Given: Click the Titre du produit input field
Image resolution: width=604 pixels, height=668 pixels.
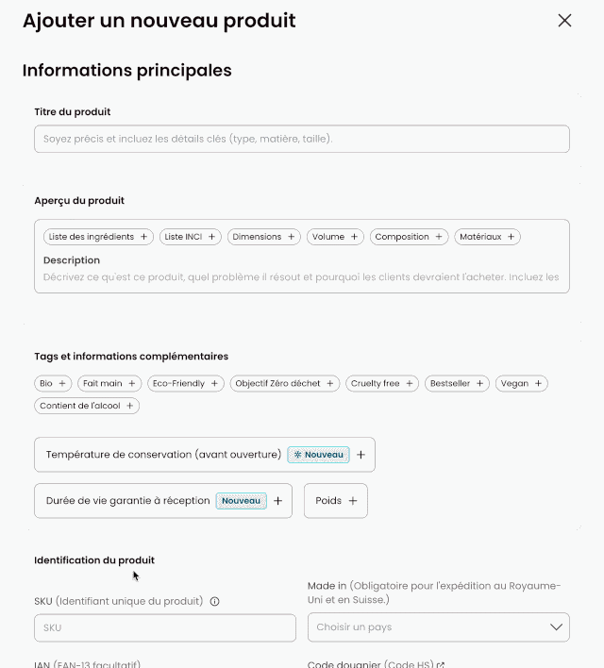Looking at the screenshot, I should [302, 139].
